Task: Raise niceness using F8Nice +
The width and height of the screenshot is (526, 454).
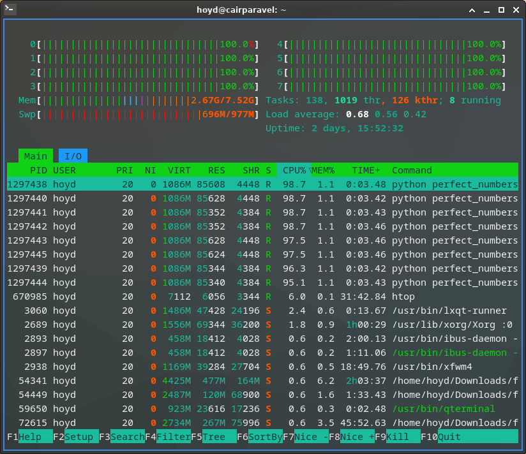Action: coord(352,437)
